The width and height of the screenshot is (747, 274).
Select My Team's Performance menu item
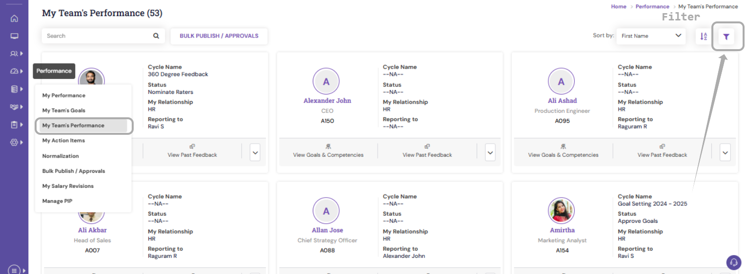(83, 126)
